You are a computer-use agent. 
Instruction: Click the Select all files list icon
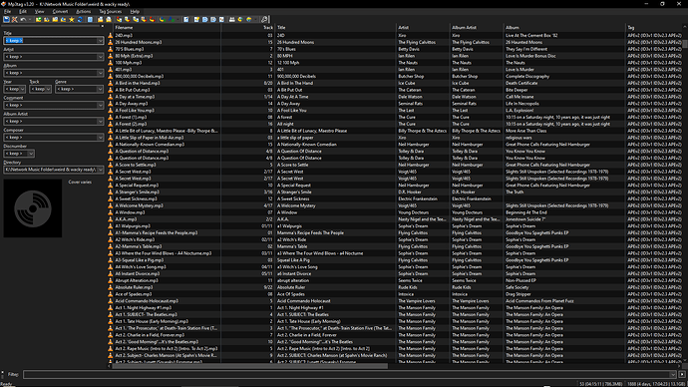[x=90, y=19]
